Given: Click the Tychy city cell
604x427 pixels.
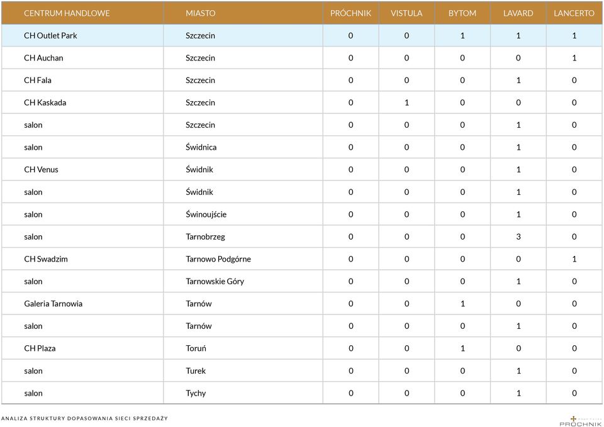Looking at the screenshot, I should [196, 393].
